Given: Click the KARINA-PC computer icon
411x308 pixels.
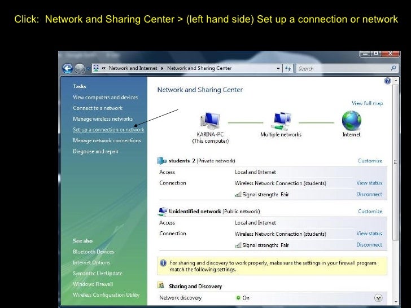Looking at the screenshot, I should coord(210,121).
